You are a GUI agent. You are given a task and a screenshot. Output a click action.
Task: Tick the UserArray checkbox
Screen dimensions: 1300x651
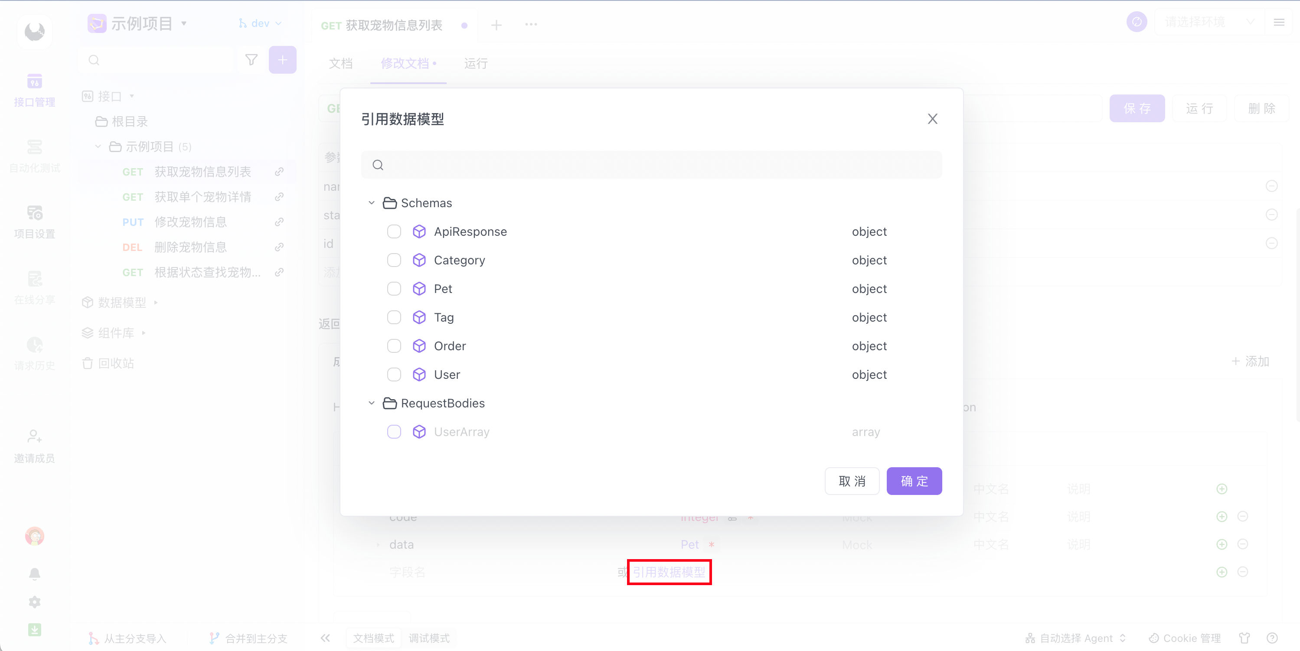[x=394, y=432]
